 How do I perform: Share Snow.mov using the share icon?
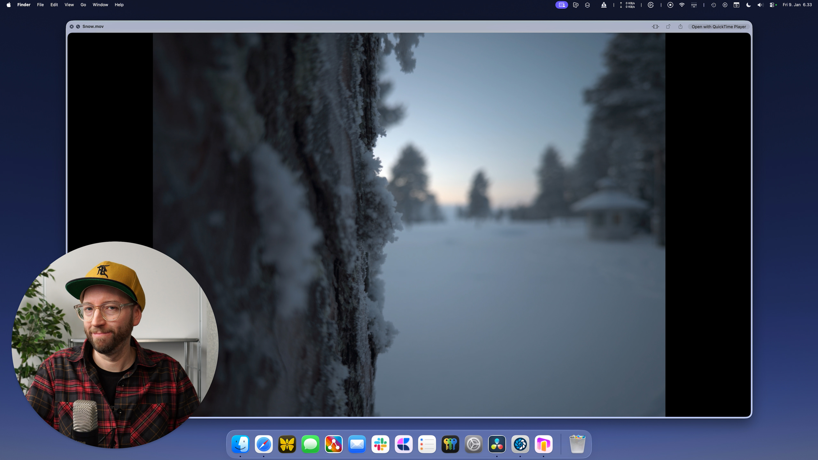tap(681, 27)
